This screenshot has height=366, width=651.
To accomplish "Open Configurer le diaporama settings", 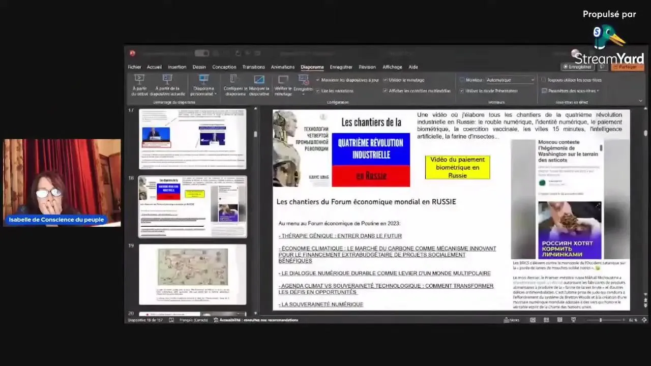I will [235, 85].
